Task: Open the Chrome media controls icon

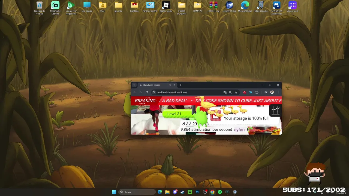Action: (266, 92)
